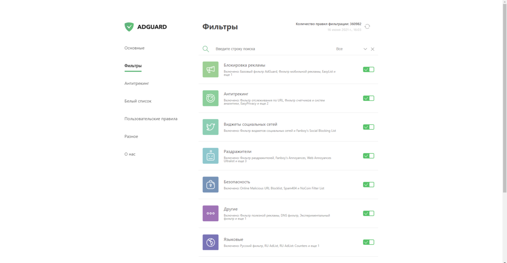The image size is (507, 263).
Task: Click description Включено: Русский фильтр, RU AdList
Action: [x=271, y=246]
